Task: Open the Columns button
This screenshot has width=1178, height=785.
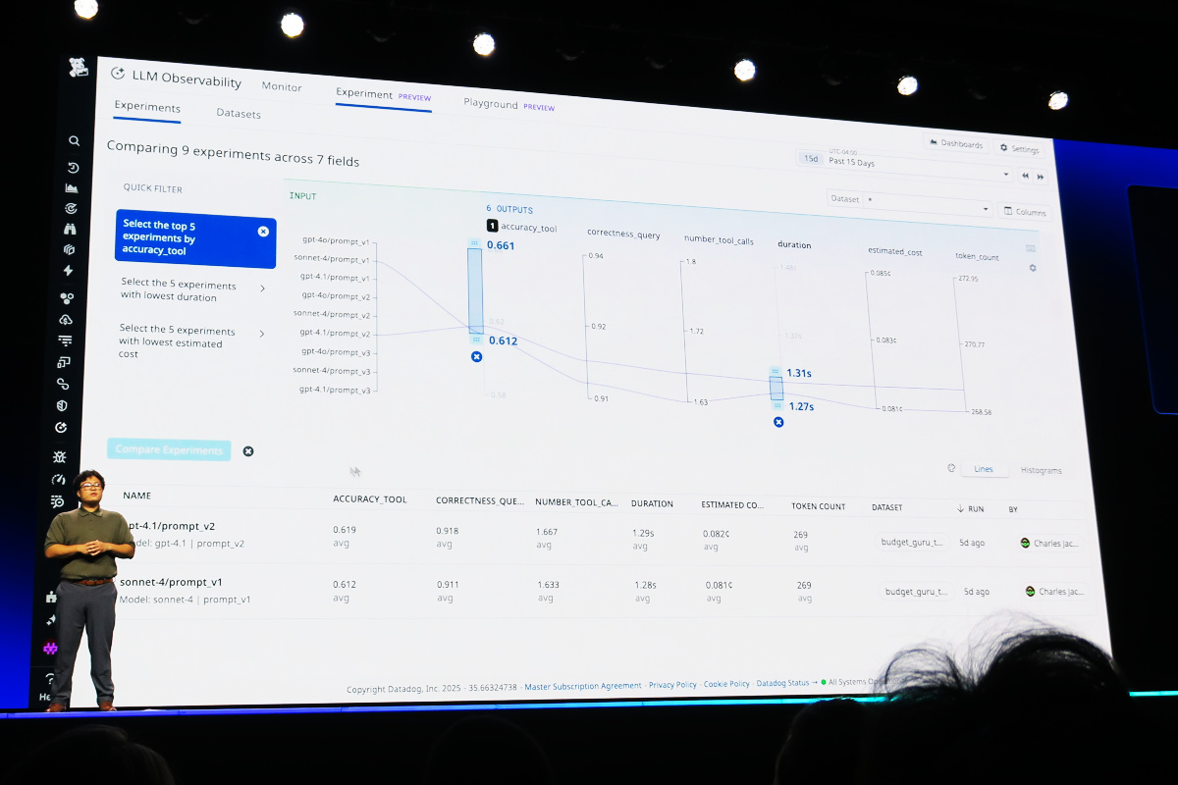Action: pyautogui.click(x=1024, y=212)
